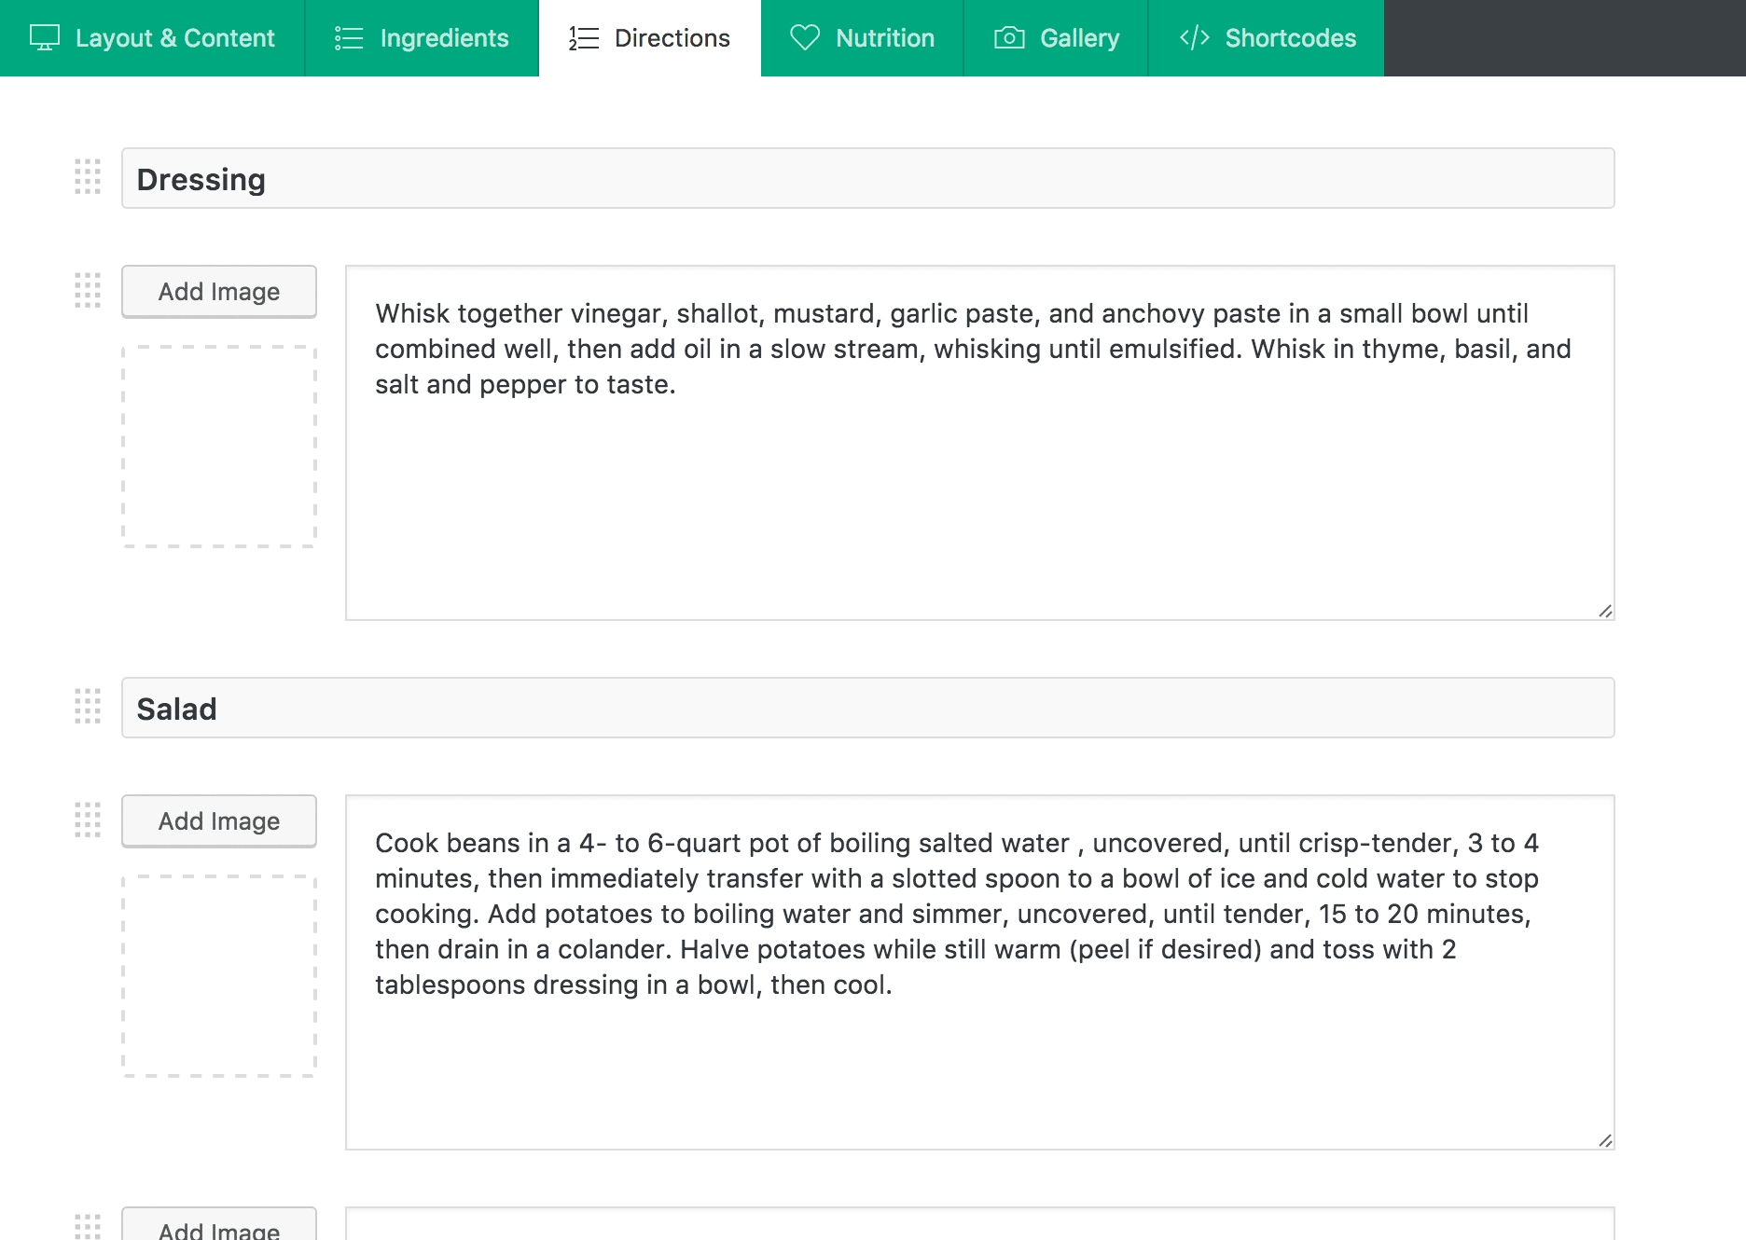Click the drag handle next to Salad heading

coord(88,707)
